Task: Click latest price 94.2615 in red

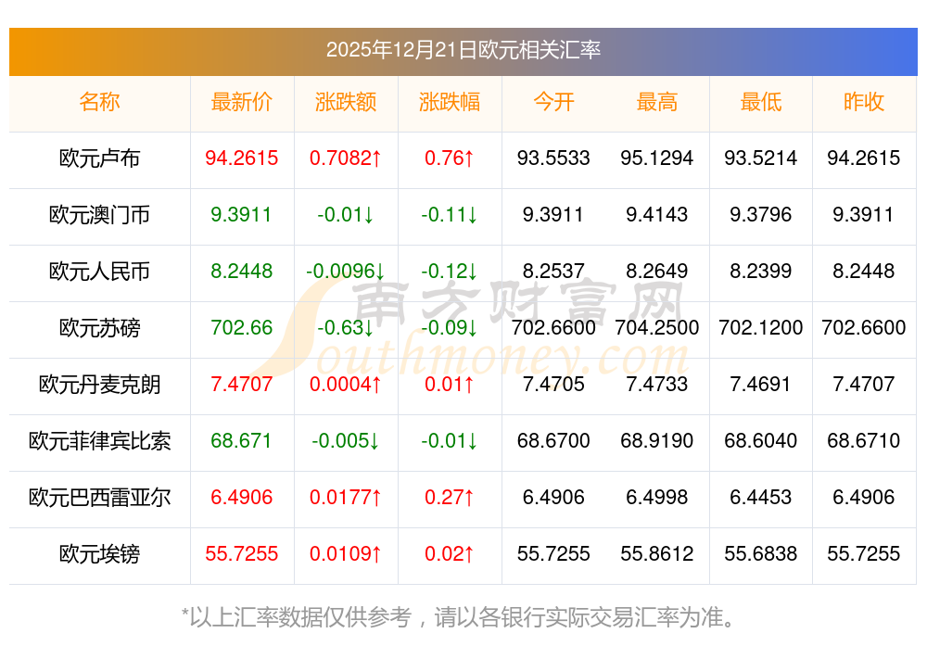Action: [x=242, y=158]
